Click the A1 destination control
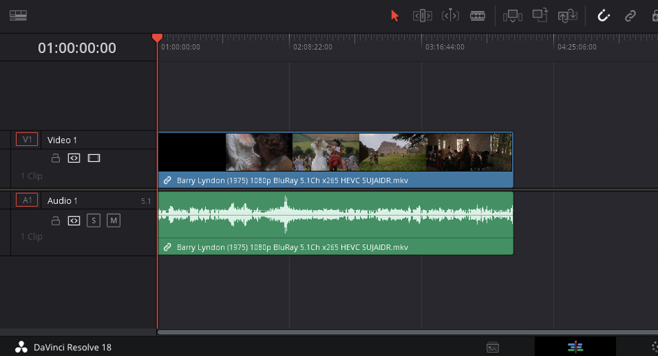This screenshot has width=658, height=356. (x=27, y=200)
